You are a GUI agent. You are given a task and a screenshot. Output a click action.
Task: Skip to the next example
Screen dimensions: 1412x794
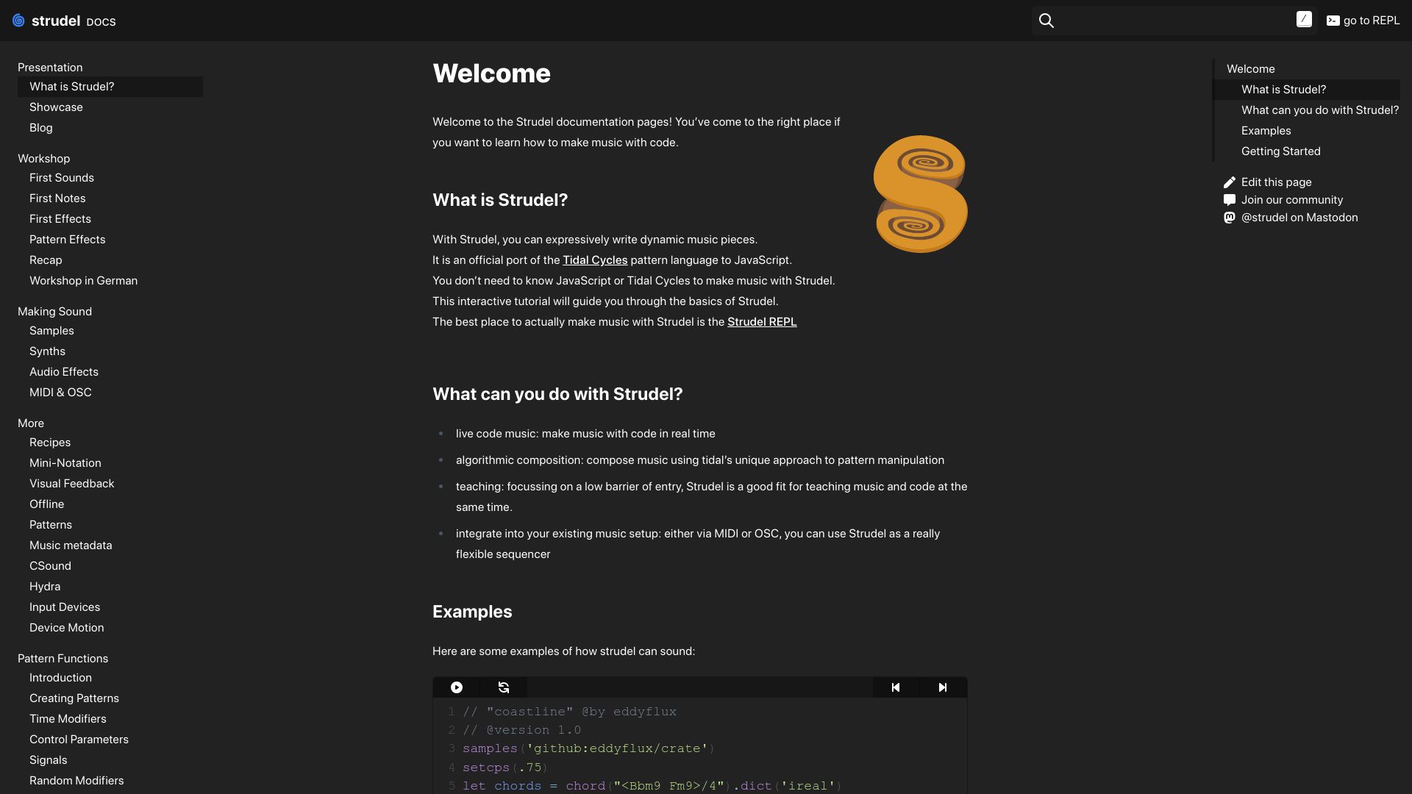[943, 687]
